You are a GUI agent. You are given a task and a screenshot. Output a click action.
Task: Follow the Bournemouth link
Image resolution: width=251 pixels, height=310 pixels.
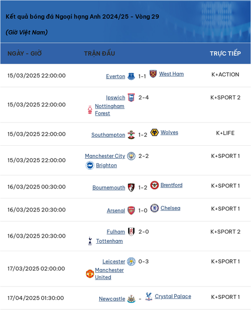click(109, 187)
